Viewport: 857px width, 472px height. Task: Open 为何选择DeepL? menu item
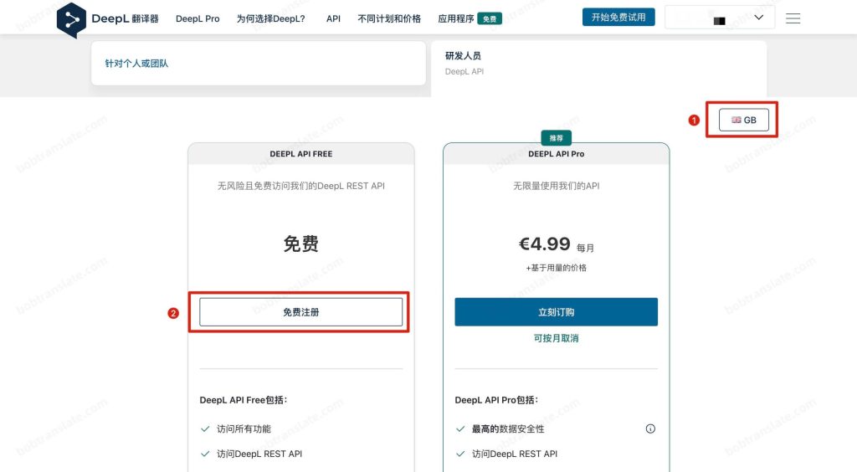(270, 18)
